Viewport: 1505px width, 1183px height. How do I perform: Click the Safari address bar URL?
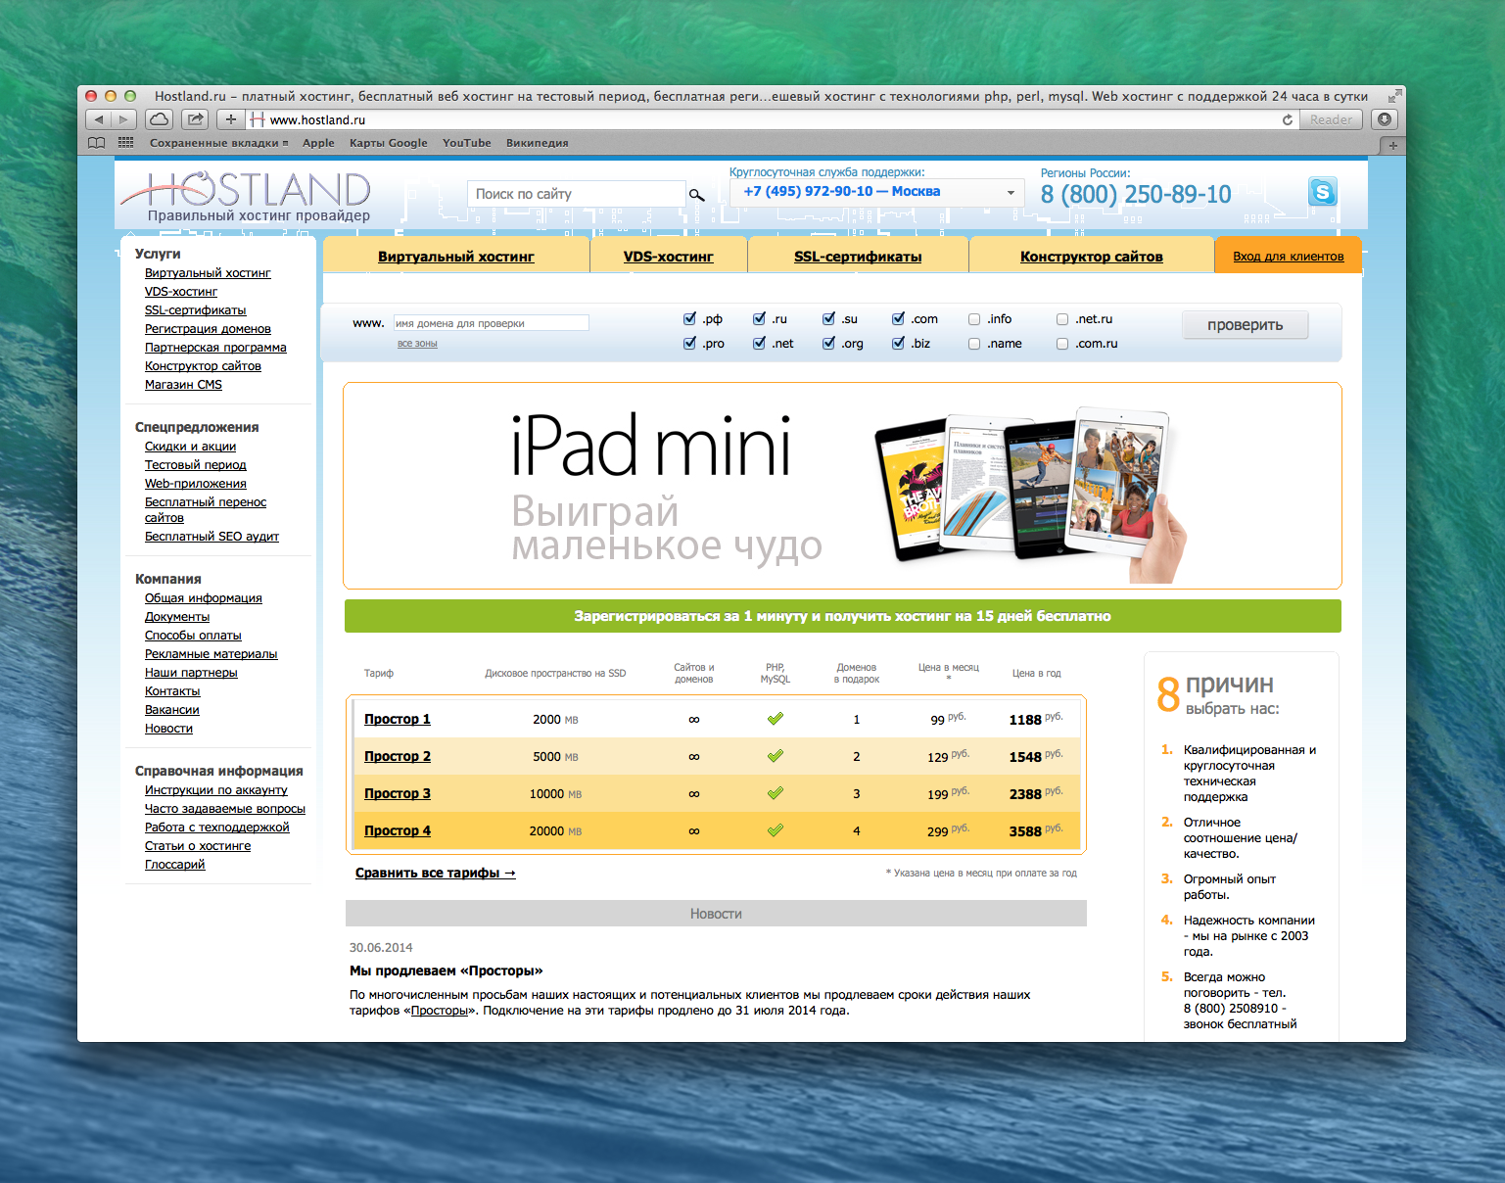coord(318,119)
